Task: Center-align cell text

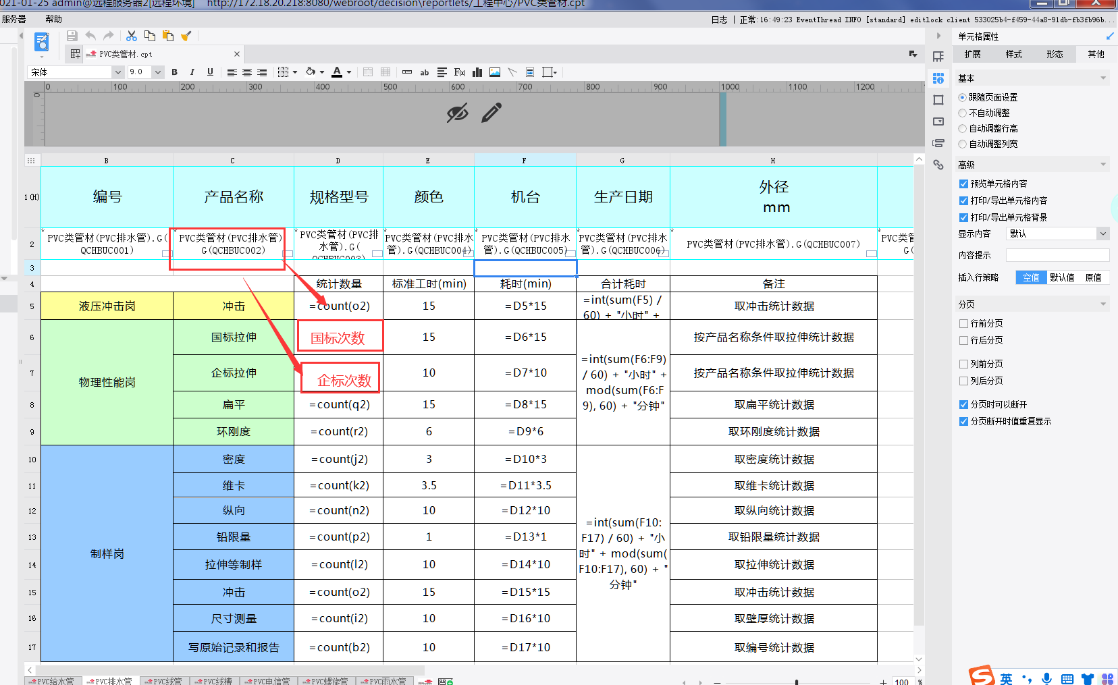Action: pos(247,72)
